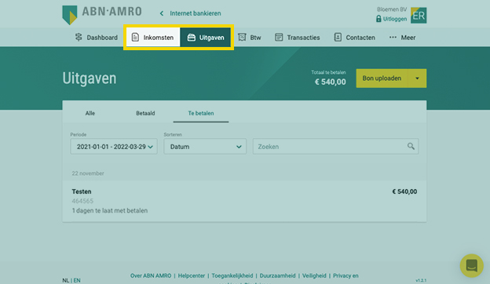Open the chat support bubble icon

pyautogui.click(x=472, y=266)
